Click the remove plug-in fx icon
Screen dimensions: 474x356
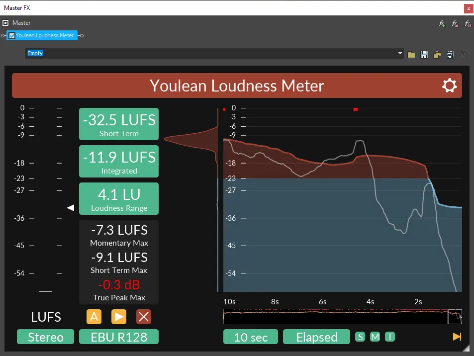pos(455,23)
